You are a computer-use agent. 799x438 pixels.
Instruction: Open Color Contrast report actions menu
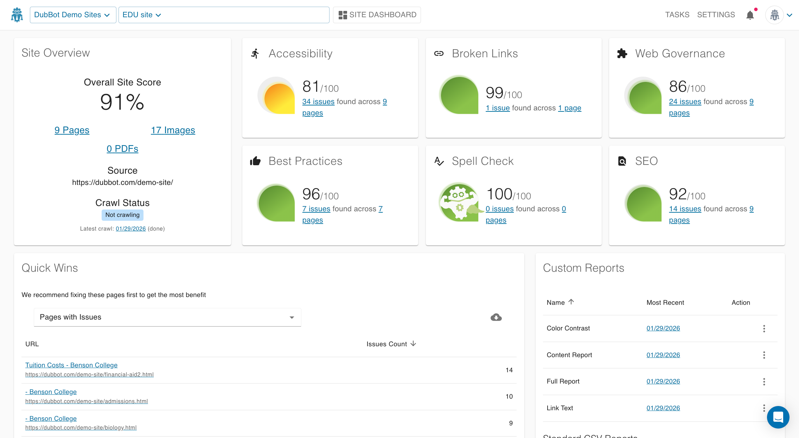pos(764,328)
